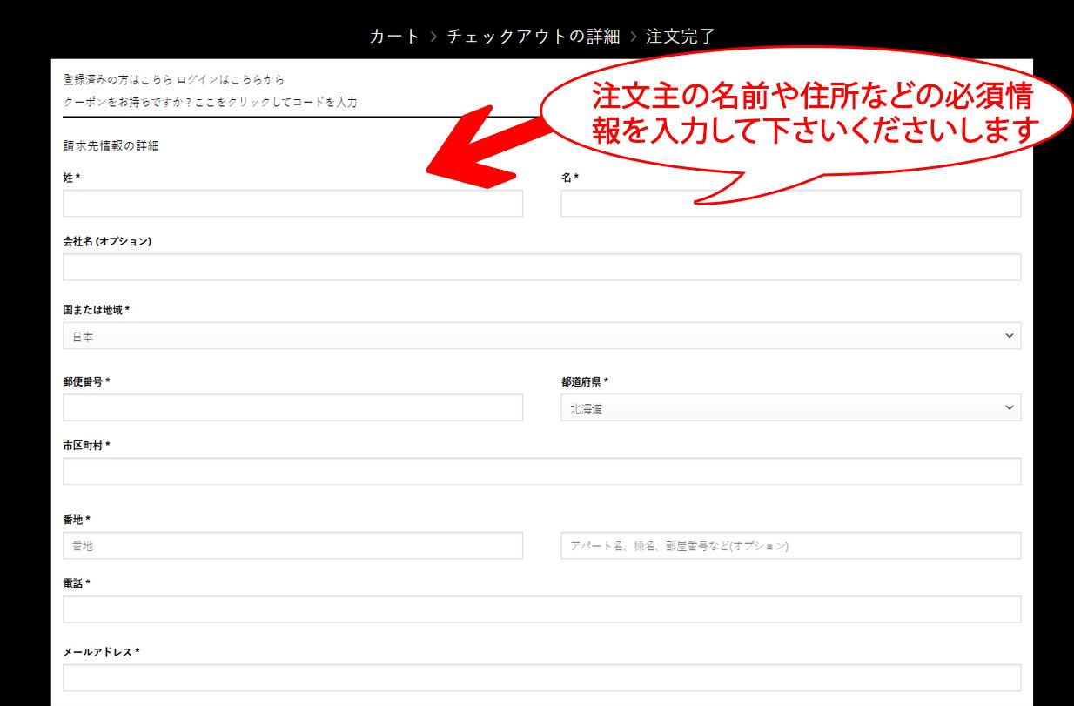Click into the 郵便番号 postal code field
The height and width of the screenshot is (706, 1074).
tap(292, 407)
